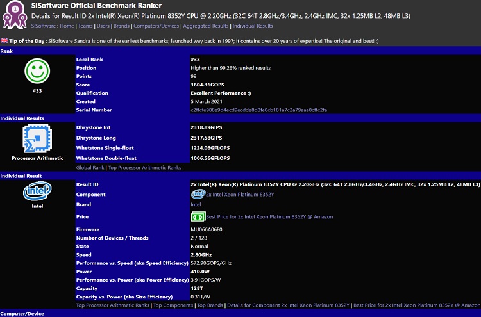Image resolution: width=481 pixels, height=317 pixels.
Task: Go to the Users page link
Action: [x=103, y=26]
